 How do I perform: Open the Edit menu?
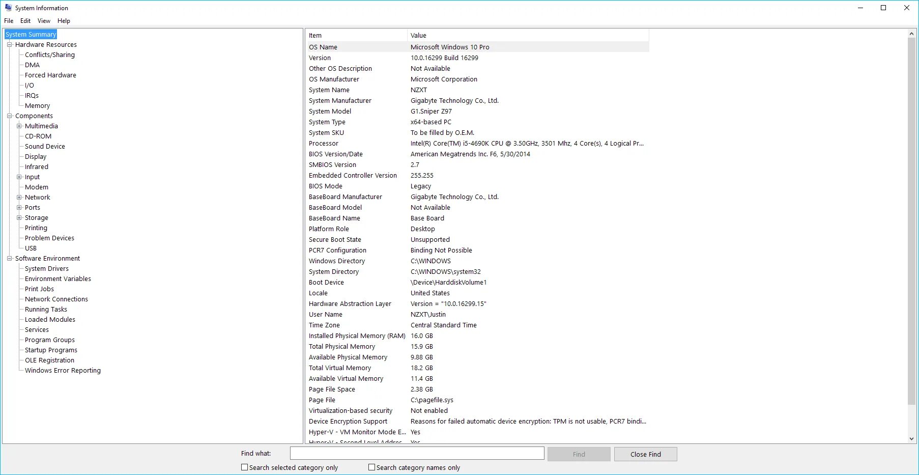(x=25, y=21)
